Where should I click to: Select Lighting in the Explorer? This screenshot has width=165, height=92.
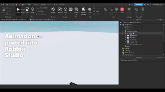[127, 51]
